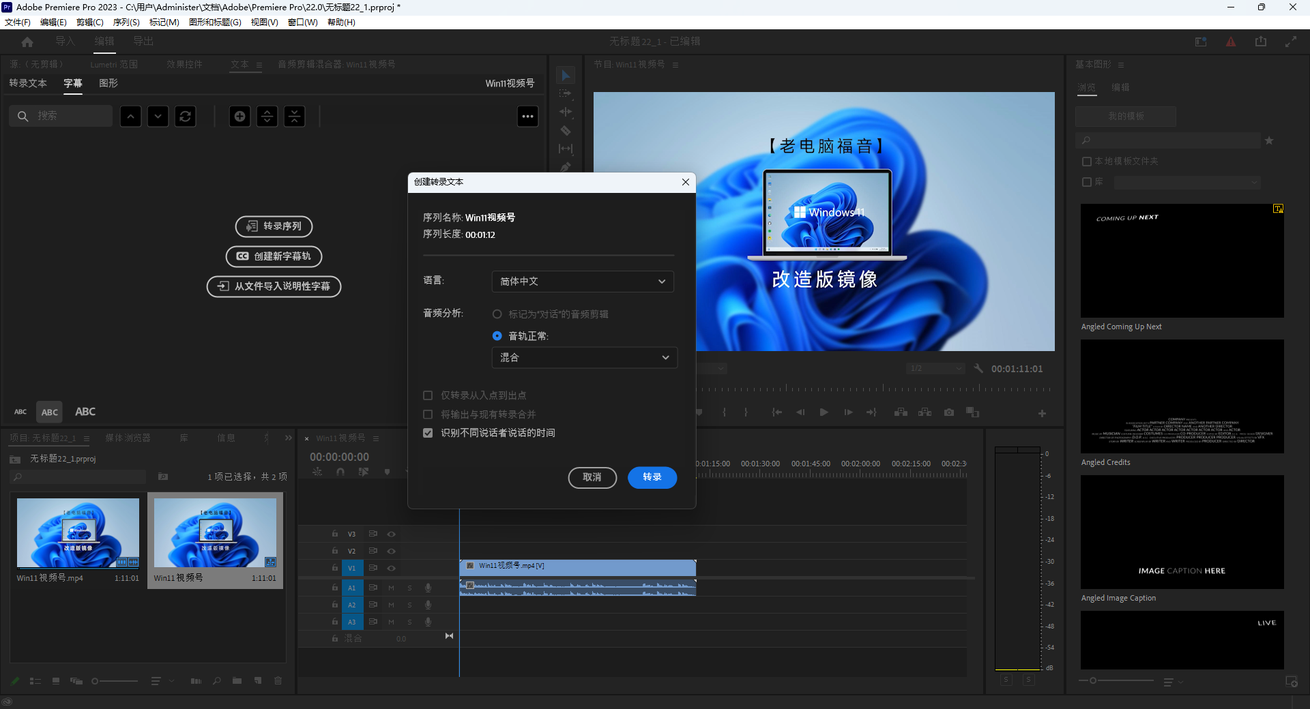Open the 图形和标题(G) menu
This screenshot has height=709, width=1310.
215,22
